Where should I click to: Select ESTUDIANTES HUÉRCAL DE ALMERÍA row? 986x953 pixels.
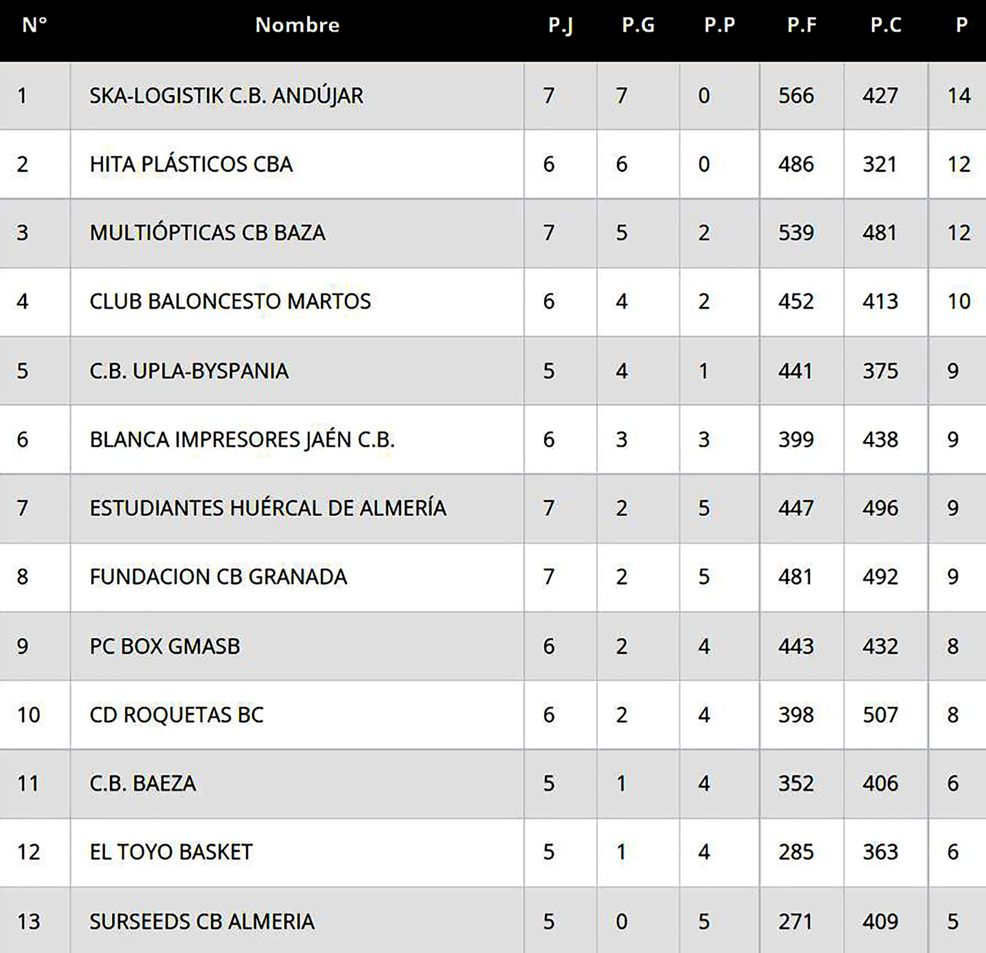(x=268, y=508)
